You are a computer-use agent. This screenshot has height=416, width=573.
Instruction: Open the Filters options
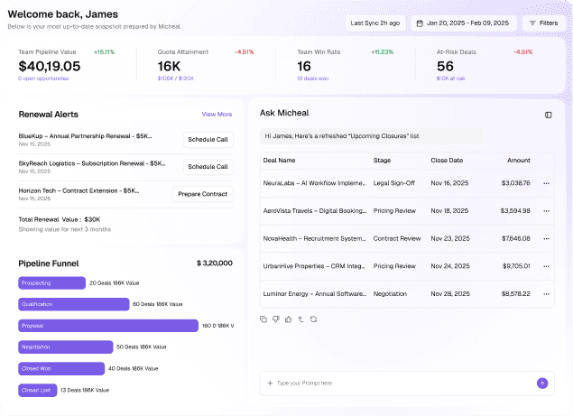(x=543, y=23)
